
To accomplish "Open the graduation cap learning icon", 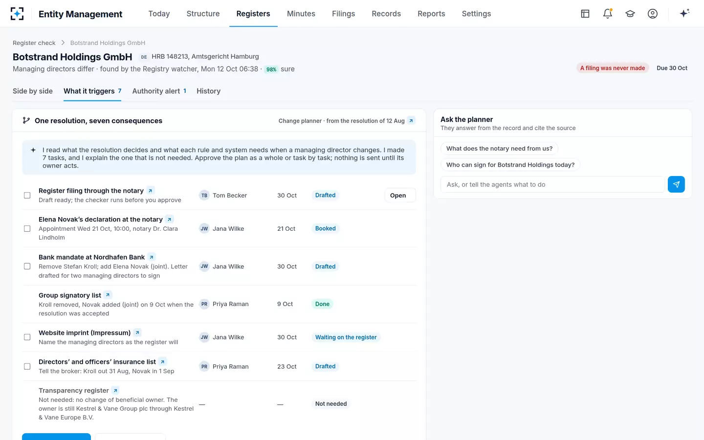I will pos(630,14).
